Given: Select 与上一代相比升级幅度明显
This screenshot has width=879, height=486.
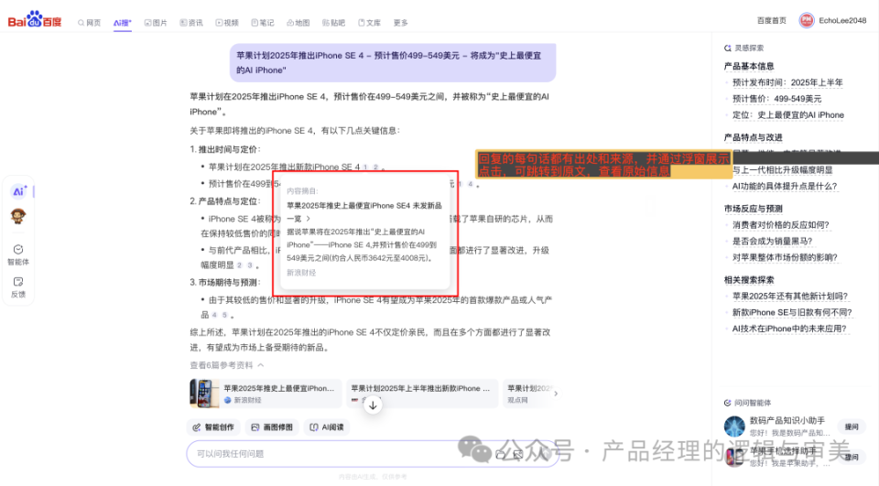Looking at the screenshot, I should pyautogui.click(x=782, y=170).
